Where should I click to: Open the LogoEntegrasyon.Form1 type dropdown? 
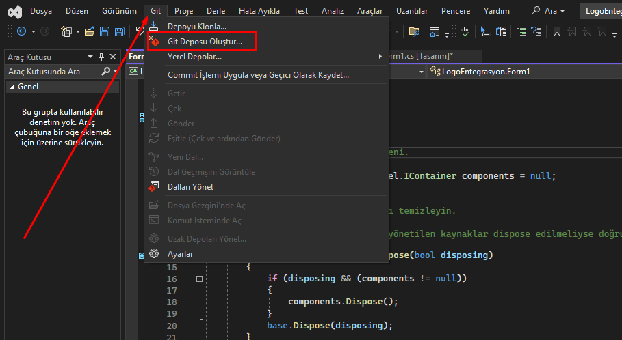(x=422, y=72)
